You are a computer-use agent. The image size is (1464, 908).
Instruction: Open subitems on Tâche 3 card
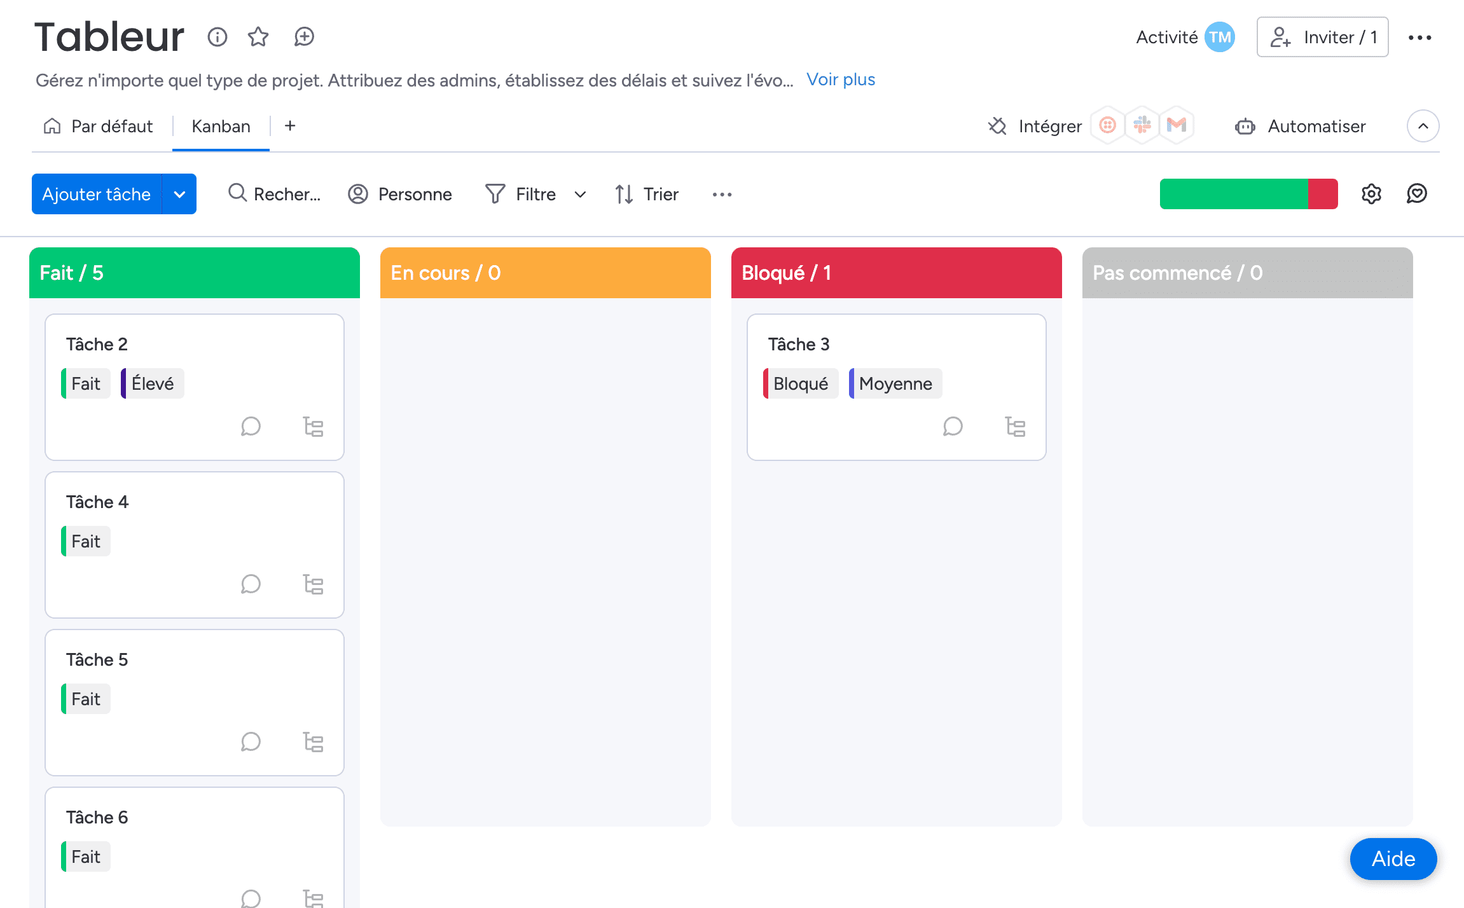coord(1015,426)
